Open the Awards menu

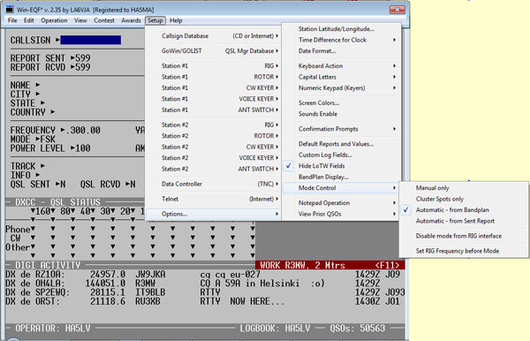click(x=131, y=20)
